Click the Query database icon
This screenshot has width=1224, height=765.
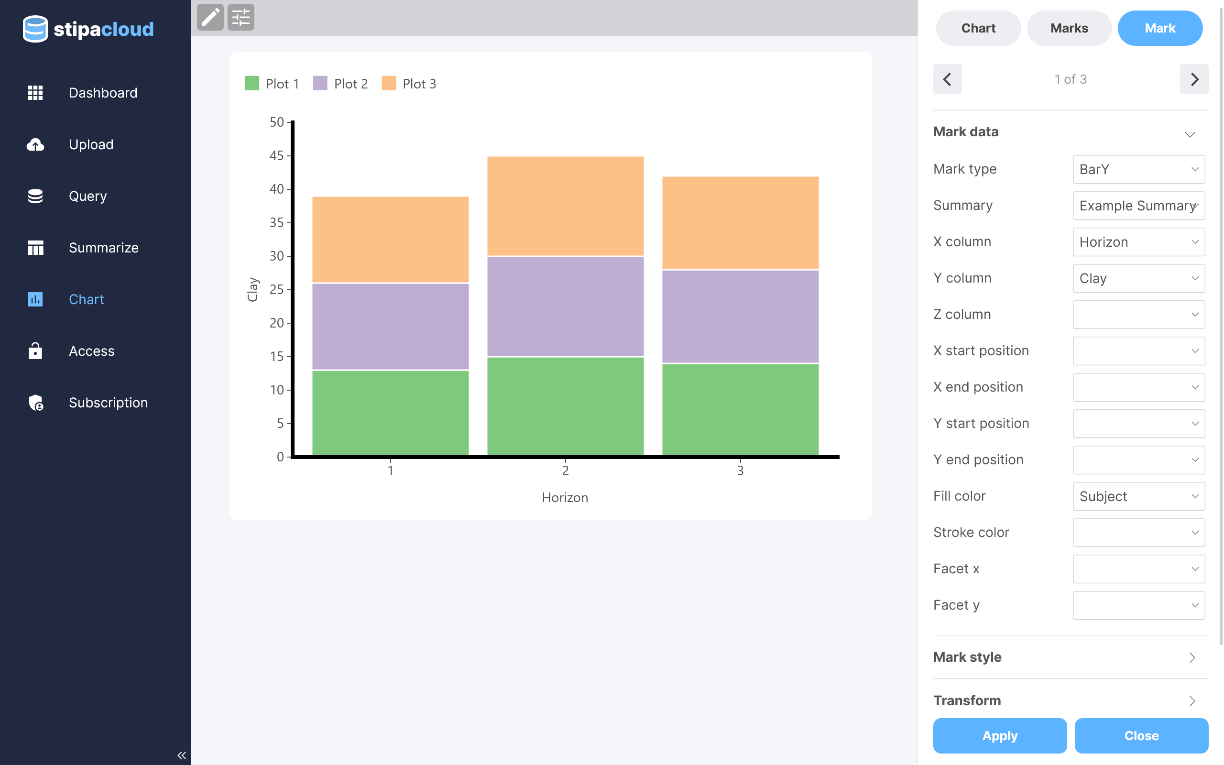[x=35, y=197]
